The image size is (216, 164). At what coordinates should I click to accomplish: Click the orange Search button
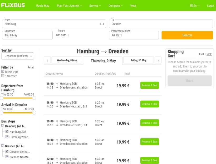(x=187, y=35)
